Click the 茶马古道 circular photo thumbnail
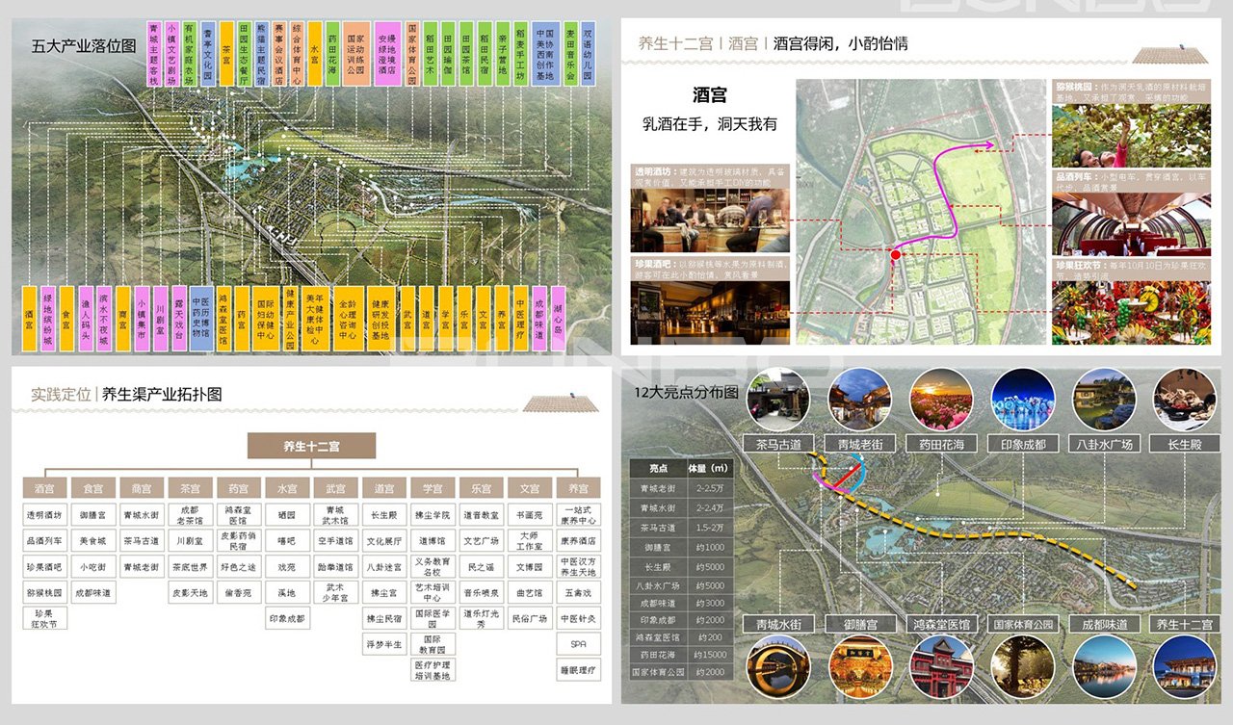 tap(780, 398)
